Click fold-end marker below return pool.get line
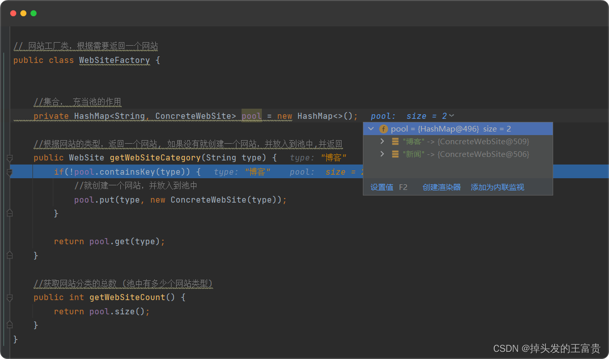Image resolution: width=609 pixels, height=359 pixels. [x=9, y=255]
